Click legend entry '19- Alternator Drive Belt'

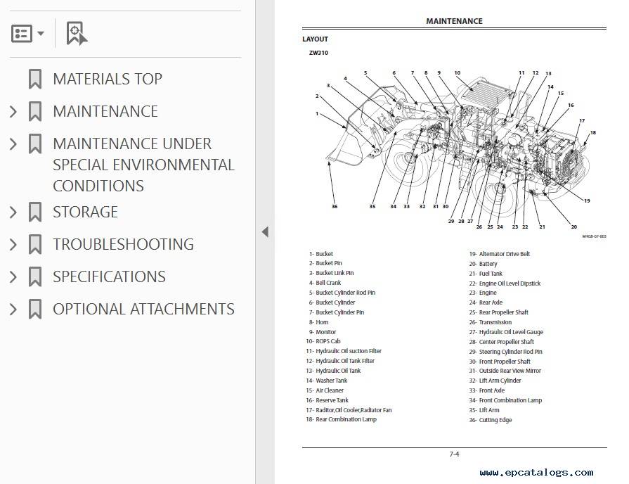tap(500, 254)
